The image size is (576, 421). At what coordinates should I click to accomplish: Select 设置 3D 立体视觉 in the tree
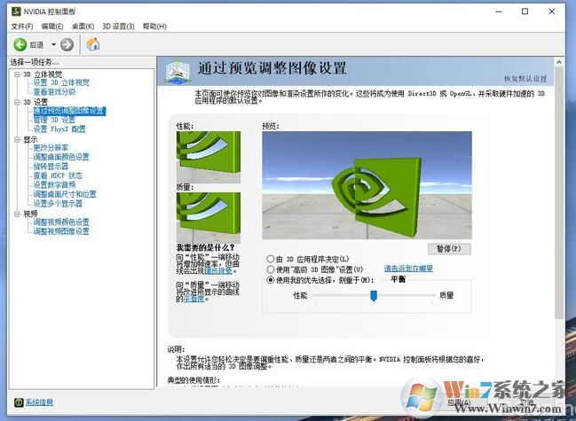coord(61,82)
